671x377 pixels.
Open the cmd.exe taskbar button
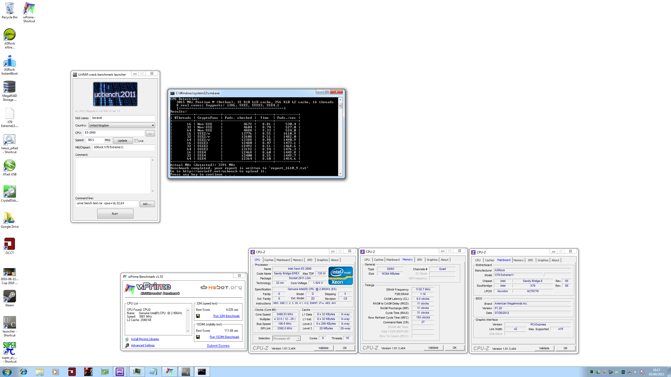[x=202, y=372]
